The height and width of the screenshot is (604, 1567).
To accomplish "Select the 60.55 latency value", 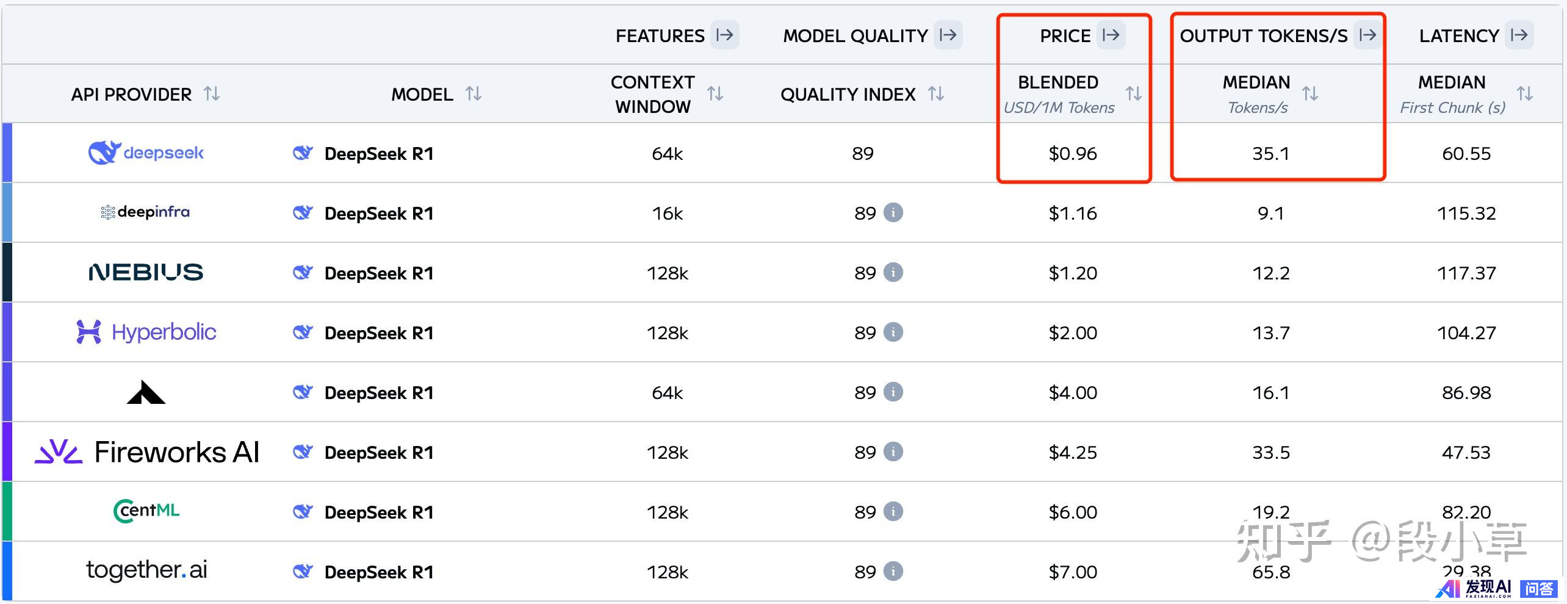I will pyautogui.click(x=1466, y=153).
